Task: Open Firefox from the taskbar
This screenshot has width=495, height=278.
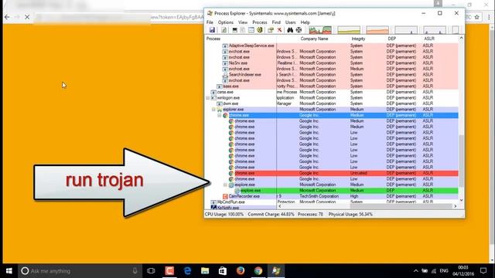Action: click(241, 271)
